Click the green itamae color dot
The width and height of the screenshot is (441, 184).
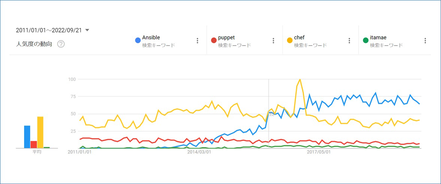pos(366,40)
